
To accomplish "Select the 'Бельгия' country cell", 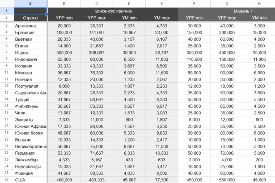I will click(30, 140).
